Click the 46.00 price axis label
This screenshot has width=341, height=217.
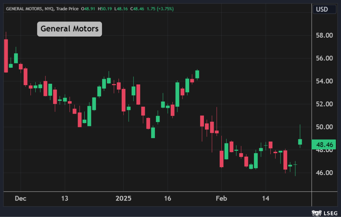click(x=324, y=173)
